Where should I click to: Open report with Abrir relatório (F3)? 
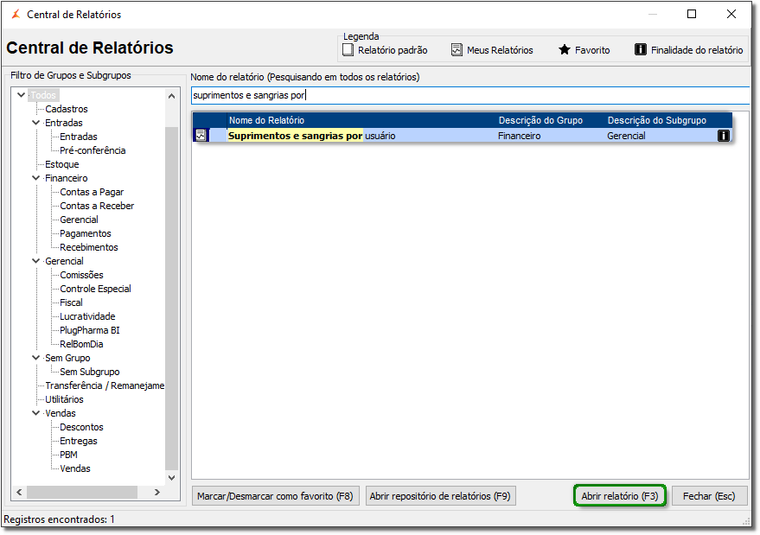[x=619, y=496]
